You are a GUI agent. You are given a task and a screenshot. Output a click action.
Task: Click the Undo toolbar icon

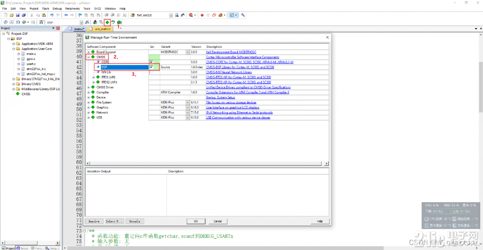pos(52,15)
